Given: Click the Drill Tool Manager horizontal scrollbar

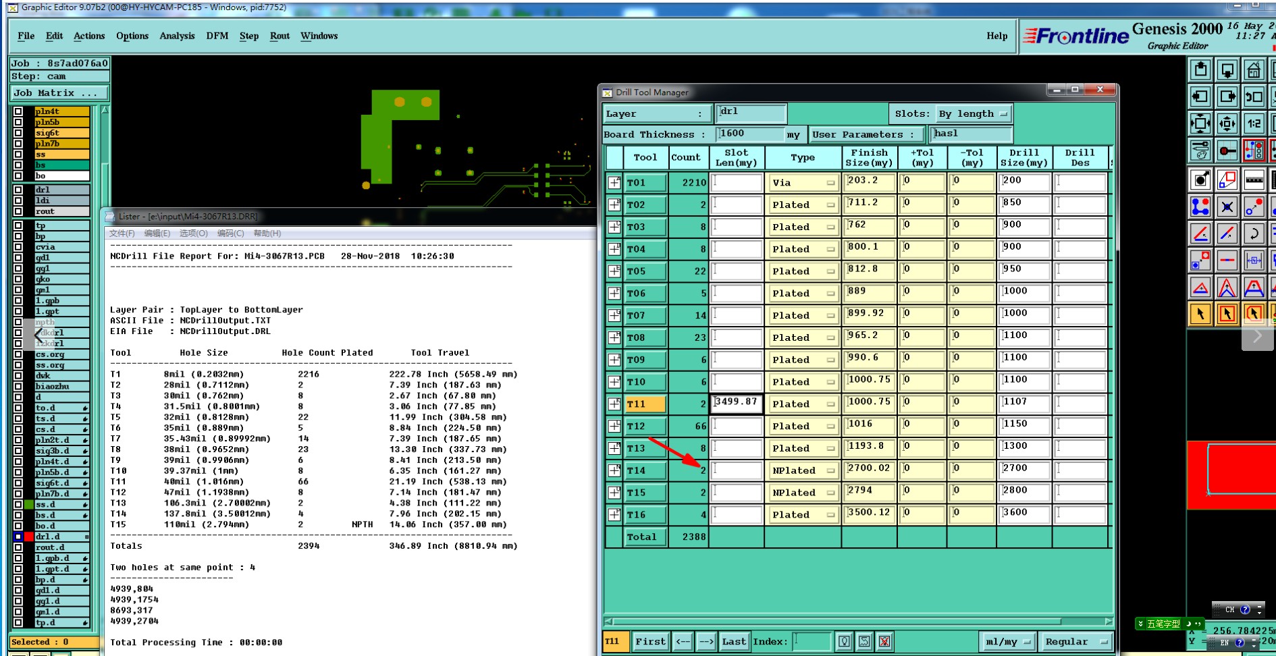Looking at the screenshot, I should [858, 622].
